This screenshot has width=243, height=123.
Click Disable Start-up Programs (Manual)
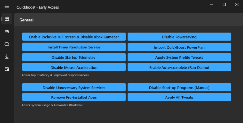[x=179, y=87]
